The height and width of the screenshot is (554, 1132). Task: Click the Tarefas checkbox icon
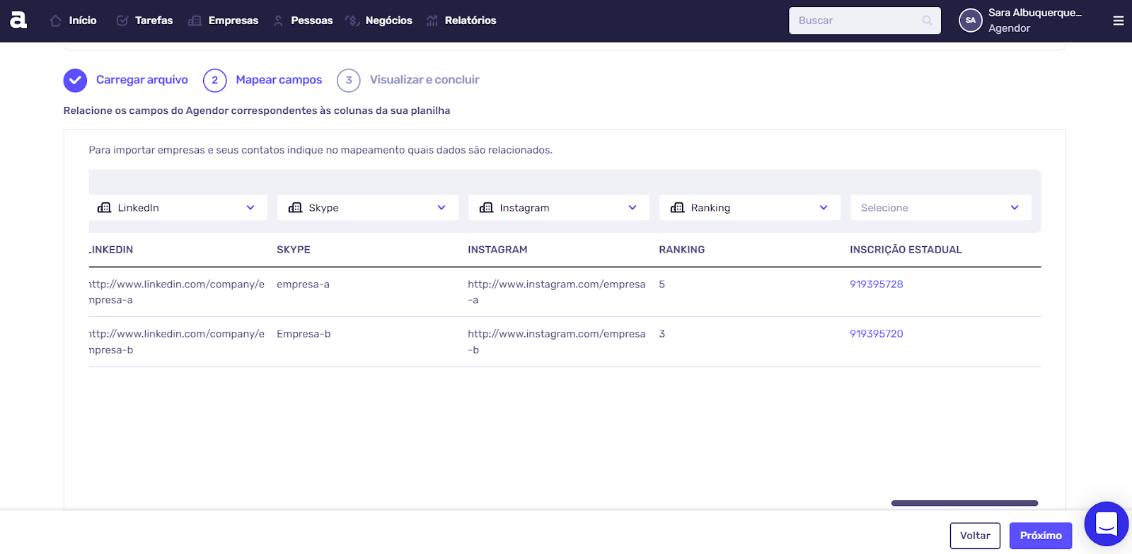point(122,21)
